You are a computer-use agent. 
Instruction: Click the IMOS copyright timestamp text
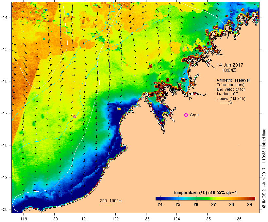pyautogui.click(x=264, y=168)
